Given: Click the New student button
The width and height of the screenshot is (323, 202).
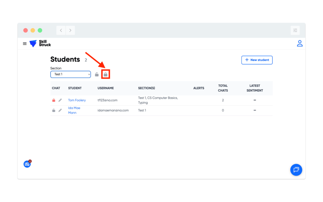Looking at the screenshot, I should point(257,60).
